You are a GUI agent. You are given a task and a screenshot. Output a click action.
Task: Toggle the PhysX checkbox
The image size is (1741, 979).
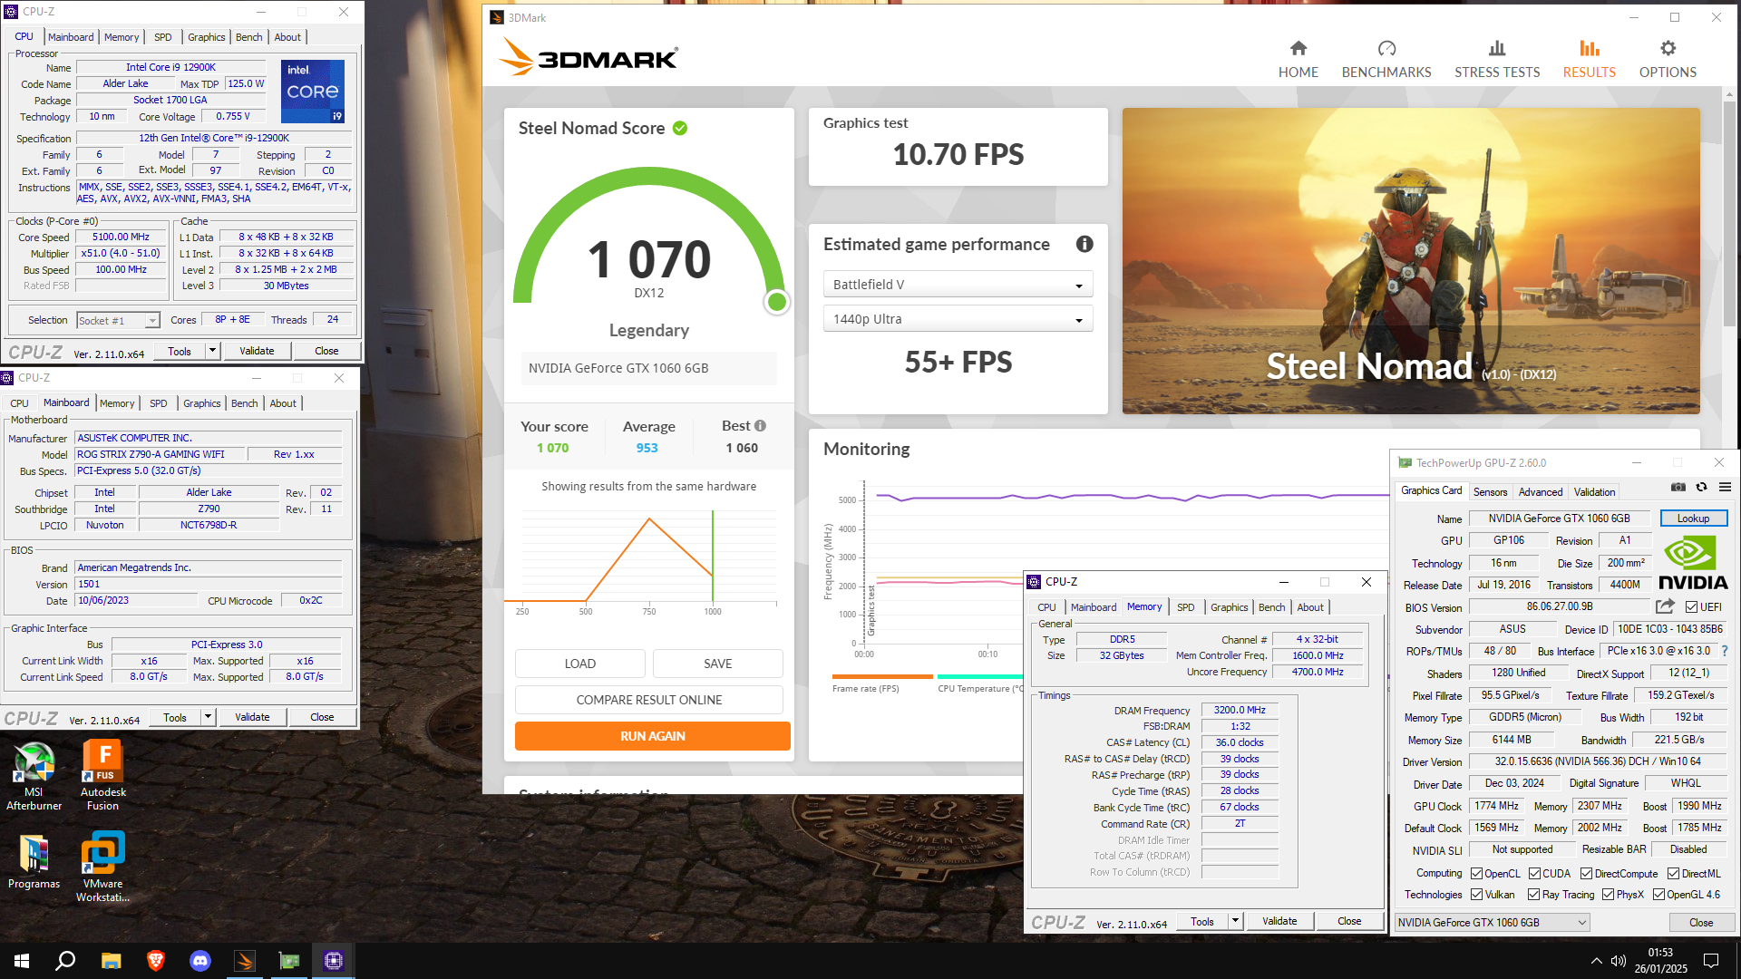coord(1608,895)
